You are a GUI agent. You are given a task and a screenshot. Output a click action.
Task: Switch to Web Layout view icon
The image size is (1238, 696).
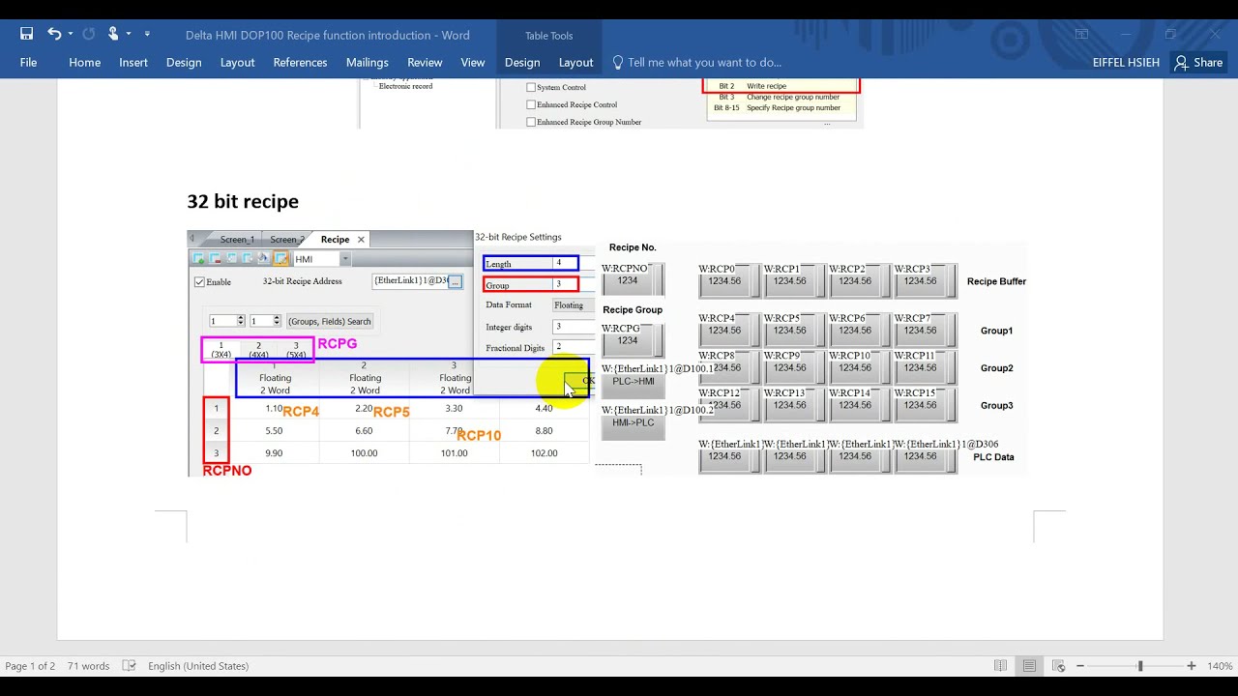[x=1058, y=666]
